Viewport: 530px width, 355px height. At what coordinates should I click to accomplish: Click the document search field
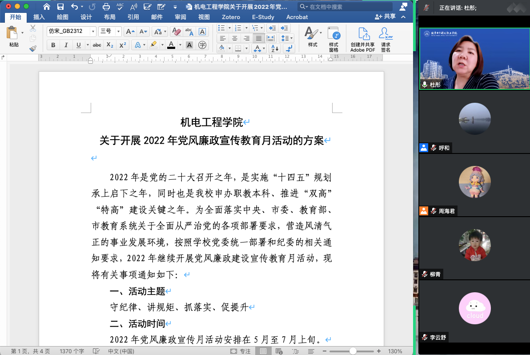(x=347, y=7)
